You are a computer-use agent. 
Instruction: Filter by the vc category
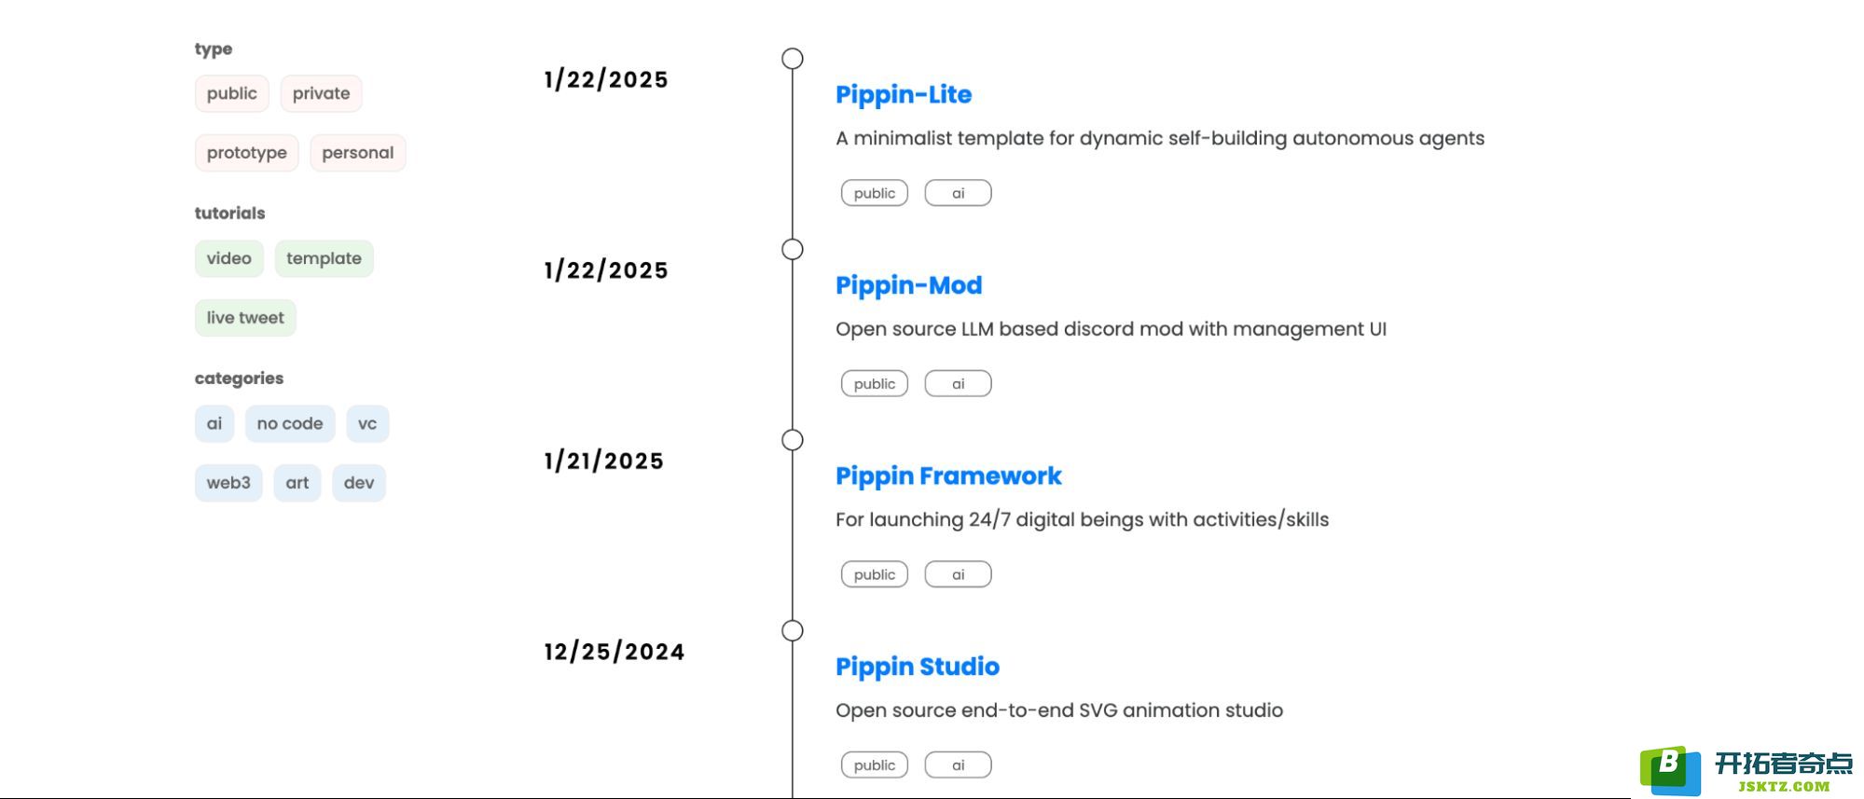pyautogui.click(x=367, y=423)
